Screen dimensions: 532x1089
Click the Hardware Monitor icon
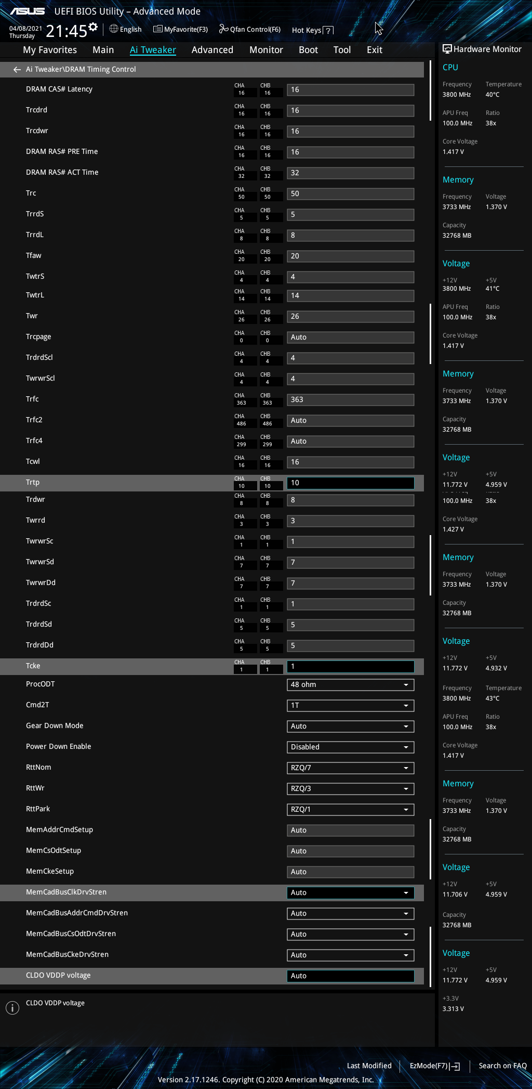[447, 49]
